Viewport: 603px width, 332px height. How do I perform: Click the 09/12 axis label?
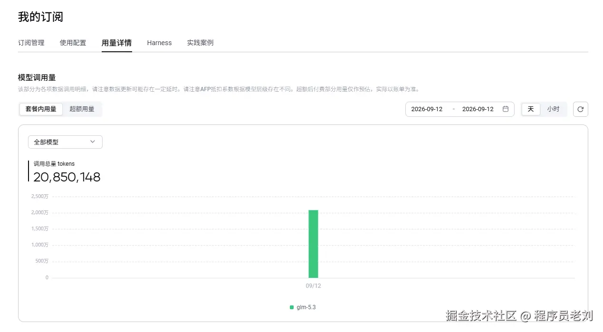coord(313,286)
